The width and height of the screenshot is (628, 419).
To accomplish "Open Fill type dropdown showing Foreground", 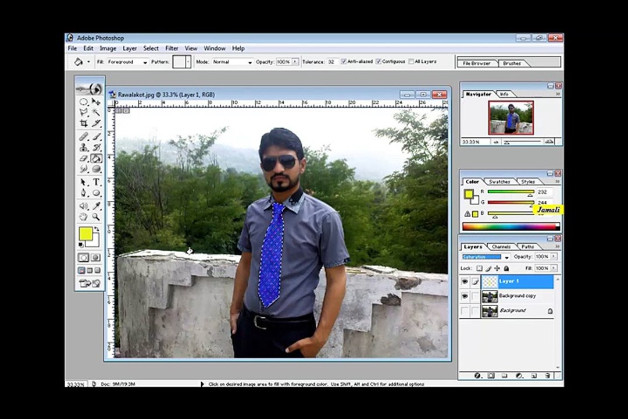I will pyautogui.click(x=128, y=62).
